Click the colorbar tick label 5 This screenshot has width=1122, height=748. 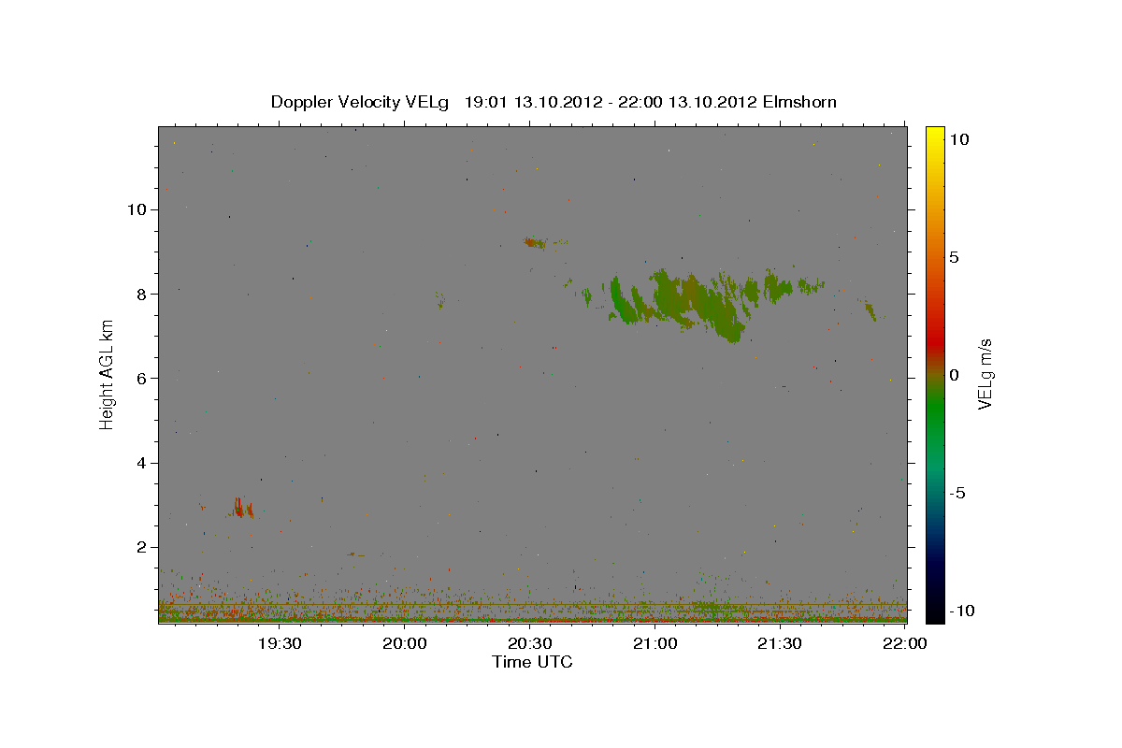click(954, 257)
